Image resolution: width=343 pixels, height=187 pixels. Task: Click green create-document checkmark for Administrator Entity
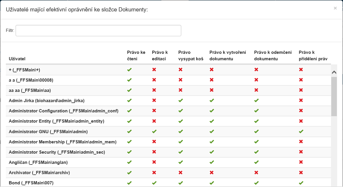[x=211, y=121]
